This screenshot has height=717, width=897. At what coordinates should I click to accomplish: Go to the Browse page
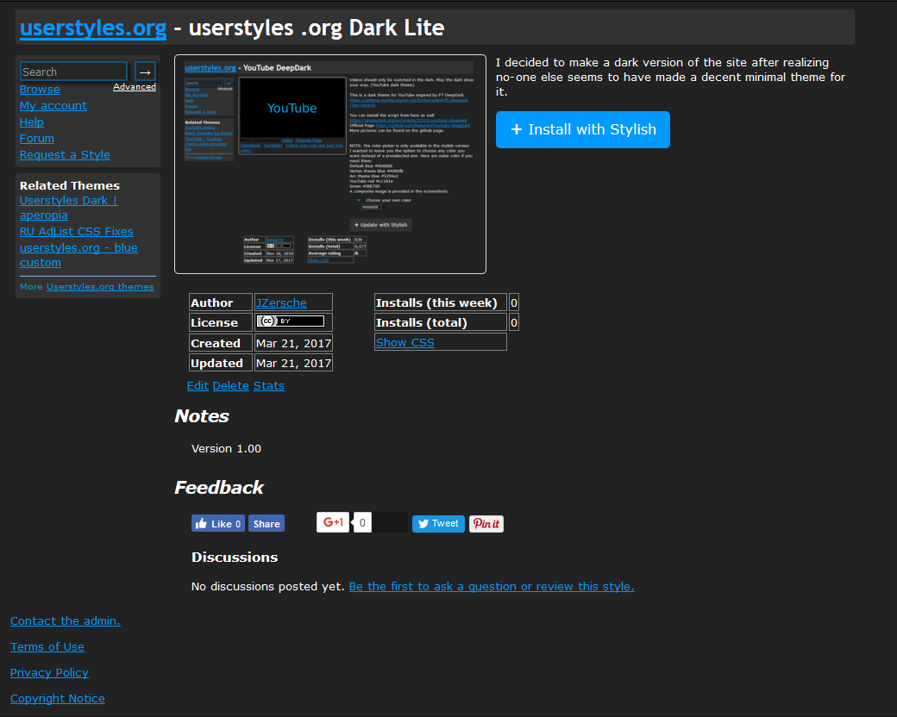pyautogui.click(x=40, y=90)
